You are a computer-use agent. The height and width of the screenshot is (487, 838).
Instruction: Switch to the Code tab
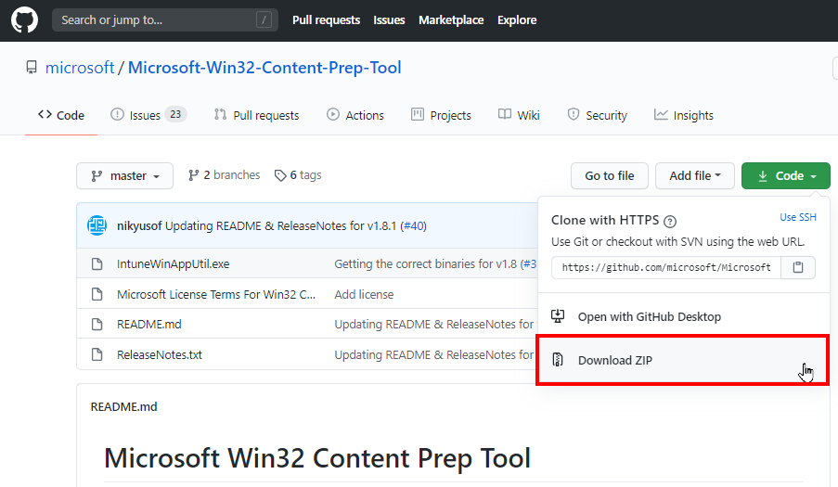click(61, 115)
